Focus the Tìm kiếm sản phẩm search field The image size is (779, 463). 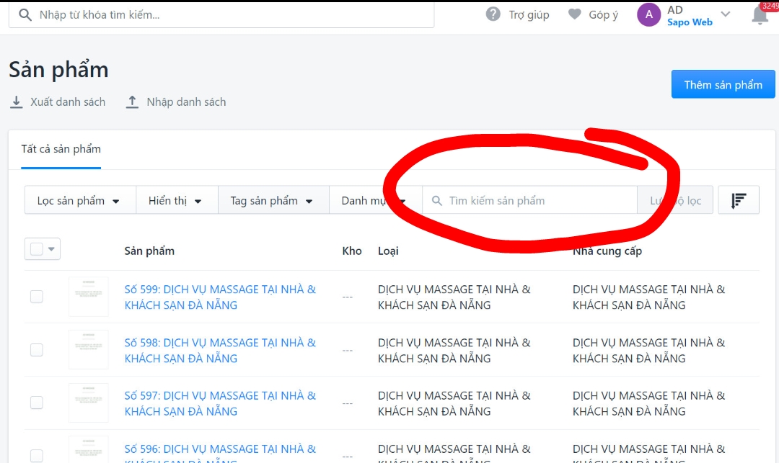pyautogui.click(x=529, y=200)
